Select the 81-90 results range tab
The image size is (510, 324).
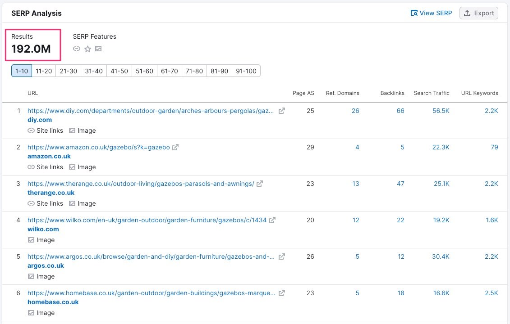(x=219, y=71)
